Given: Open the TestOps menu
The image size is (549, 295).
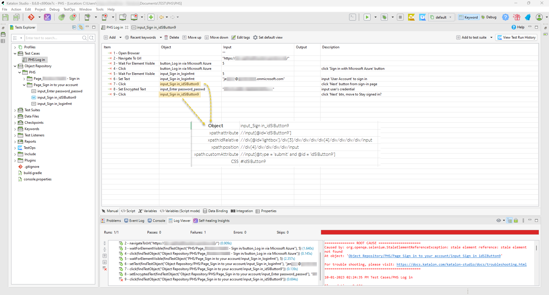Looking at the screenshot, I should [x=69, y=9].
